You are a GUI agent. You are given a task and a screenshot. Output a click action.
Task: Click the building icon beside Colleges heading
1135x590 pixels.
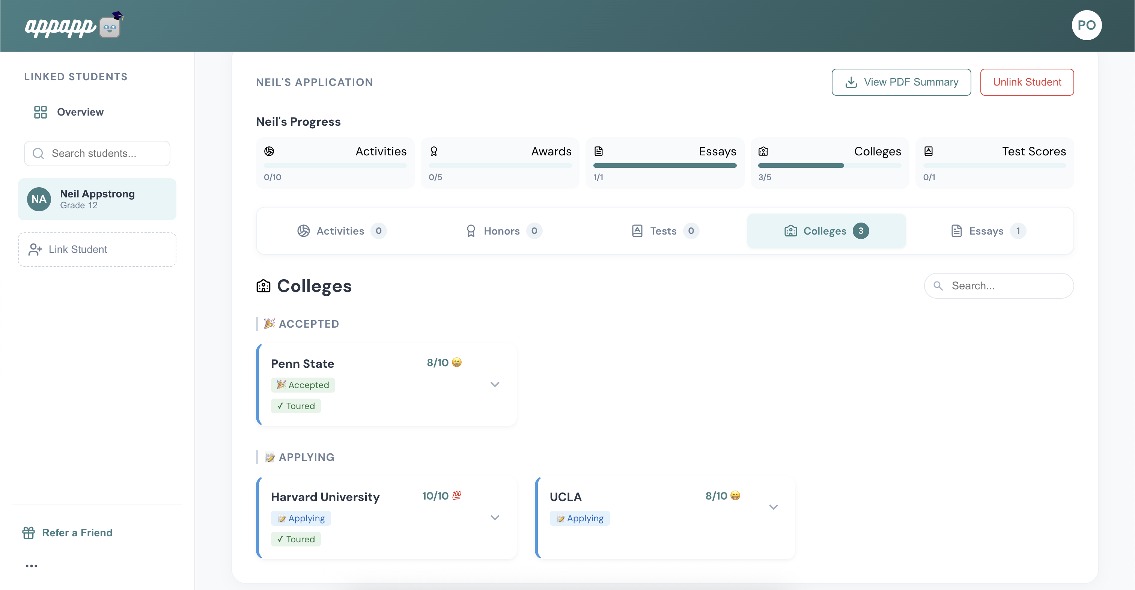[263, 286]
